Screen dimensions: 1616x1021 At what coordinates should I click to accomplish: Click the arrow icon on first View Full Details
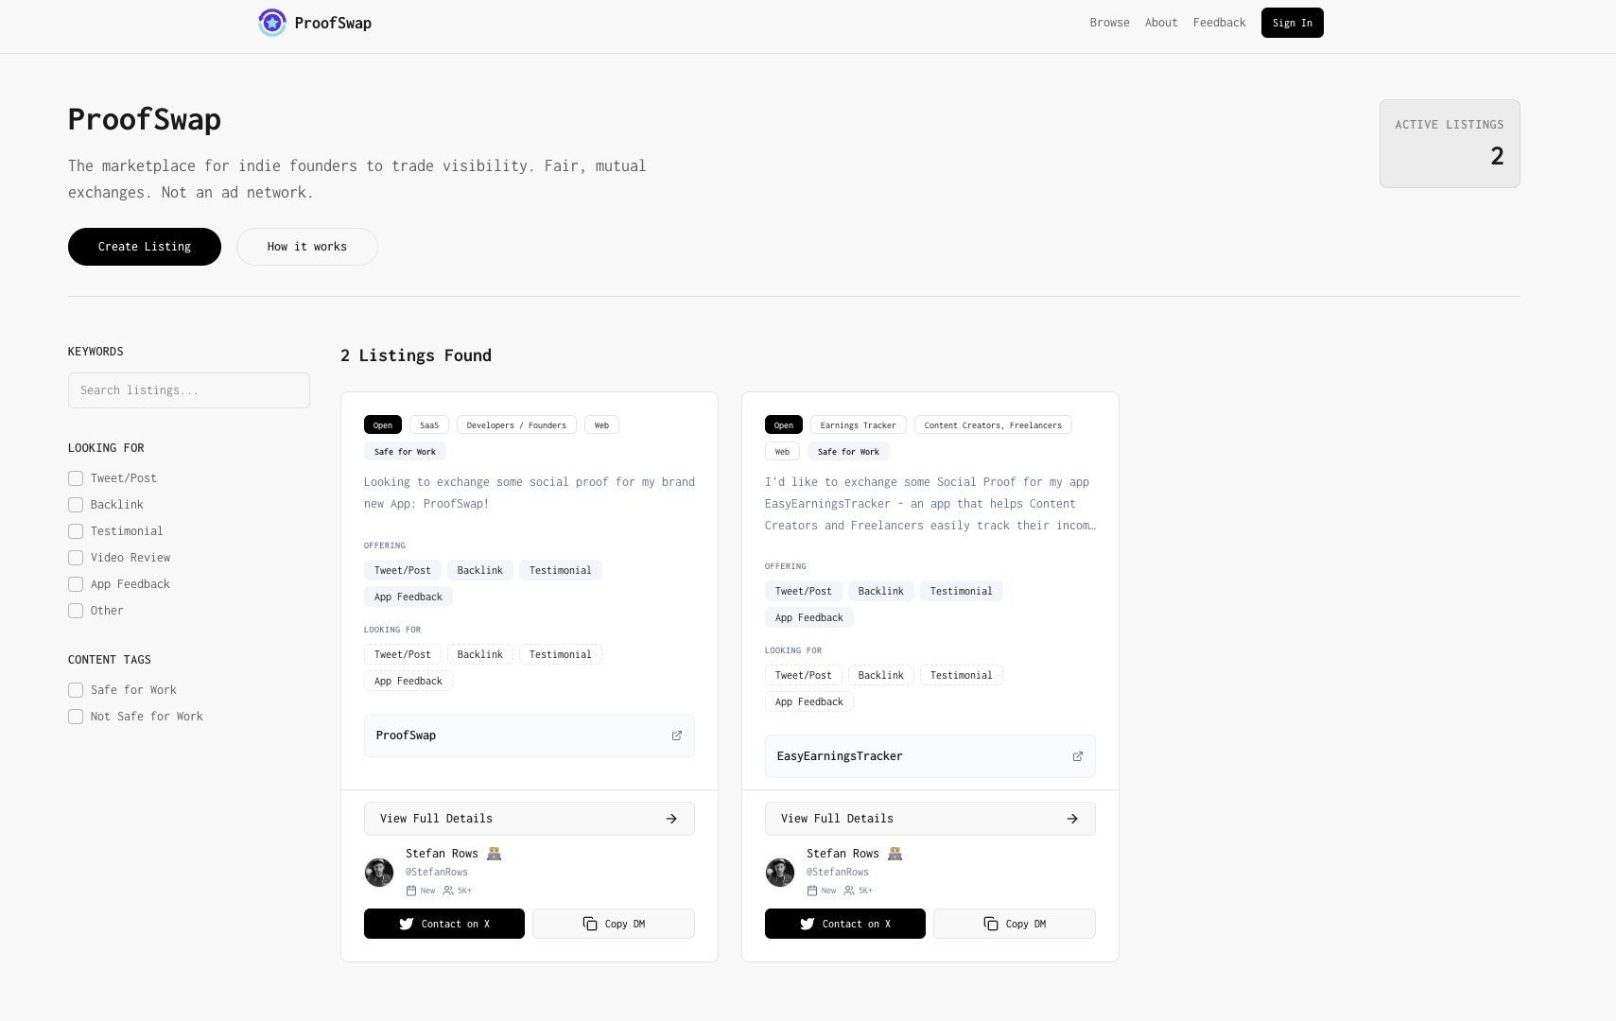pos(671,819)
